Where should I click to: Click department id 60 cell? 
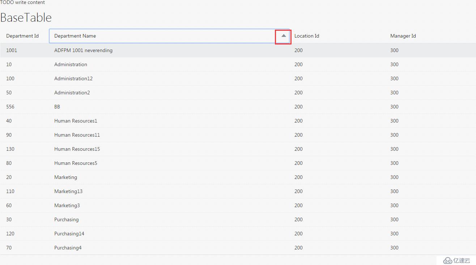(x=9, y=205)
